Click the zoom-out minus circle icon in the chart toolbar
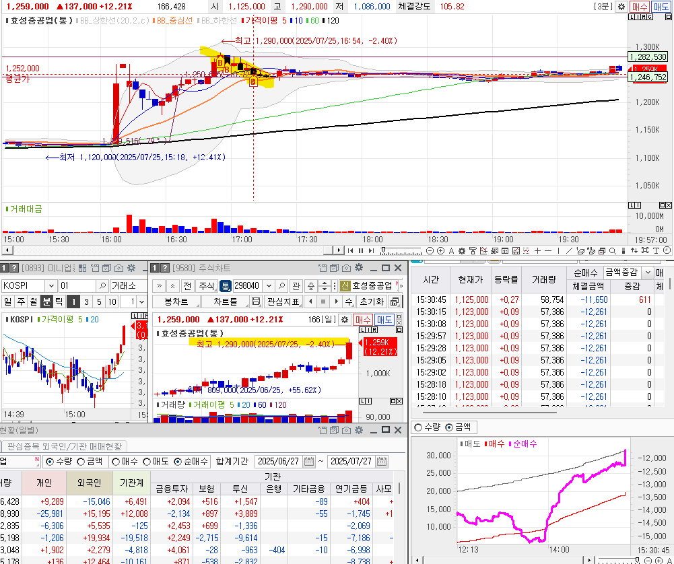Screen dimensions: 674x564 click(x=430, y=250)
